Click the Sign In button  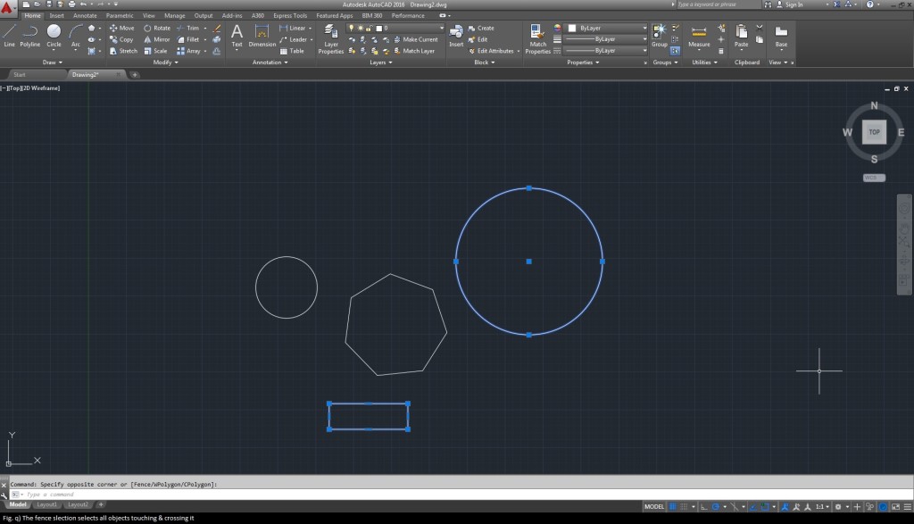click(794, 4)
